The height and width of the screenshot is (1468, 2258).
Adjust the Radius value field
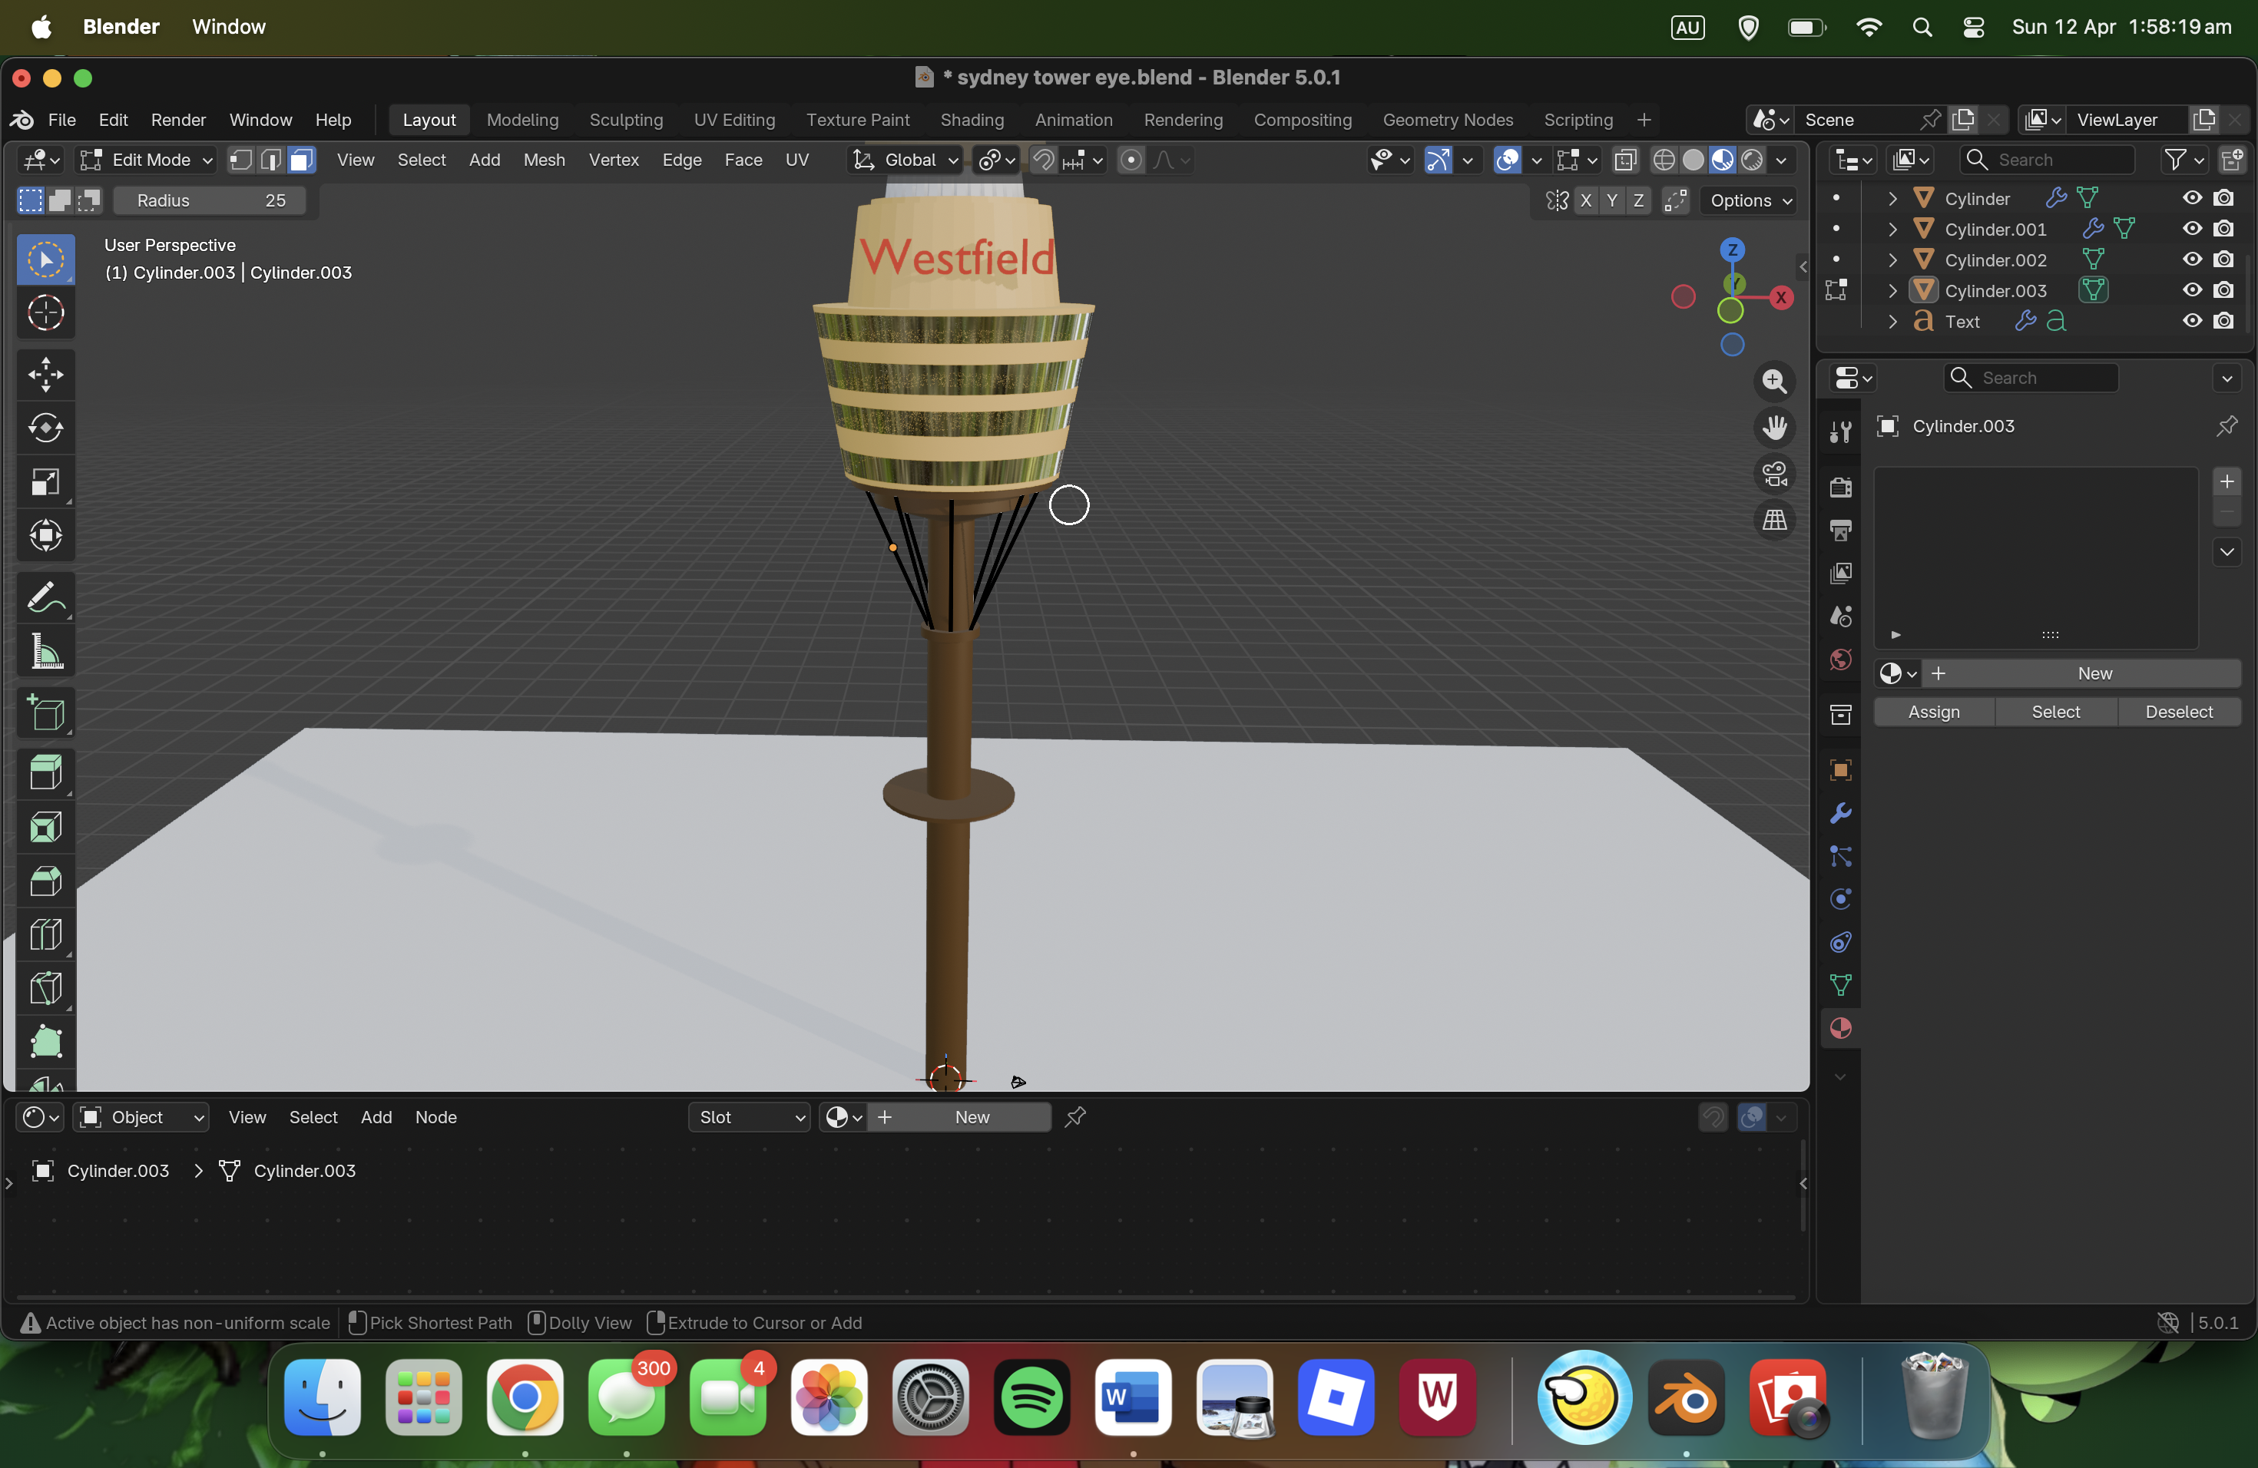coord(210,201)
